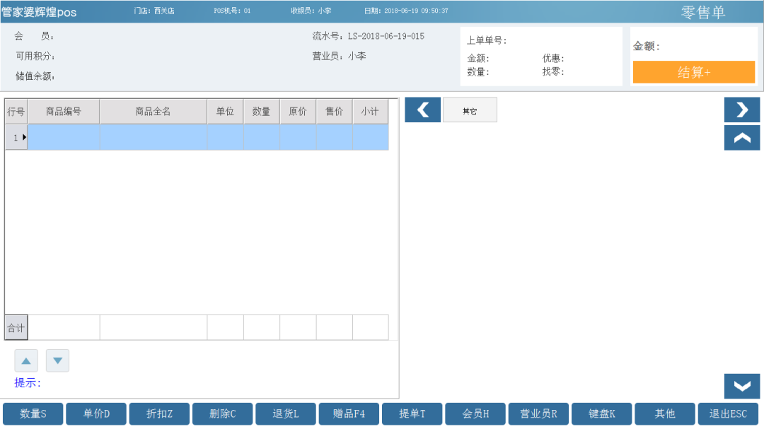This screenshot has height=429, width=764.
Task: Open member lookup with 会员H button
Action: coord(475,414)
